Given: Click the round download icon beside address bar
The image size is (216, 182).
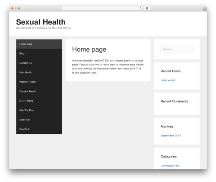Looking at the screenshot, I should (x=147, y=9).
